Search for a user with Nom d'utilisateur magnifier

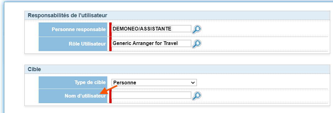[x=196, y=96]
